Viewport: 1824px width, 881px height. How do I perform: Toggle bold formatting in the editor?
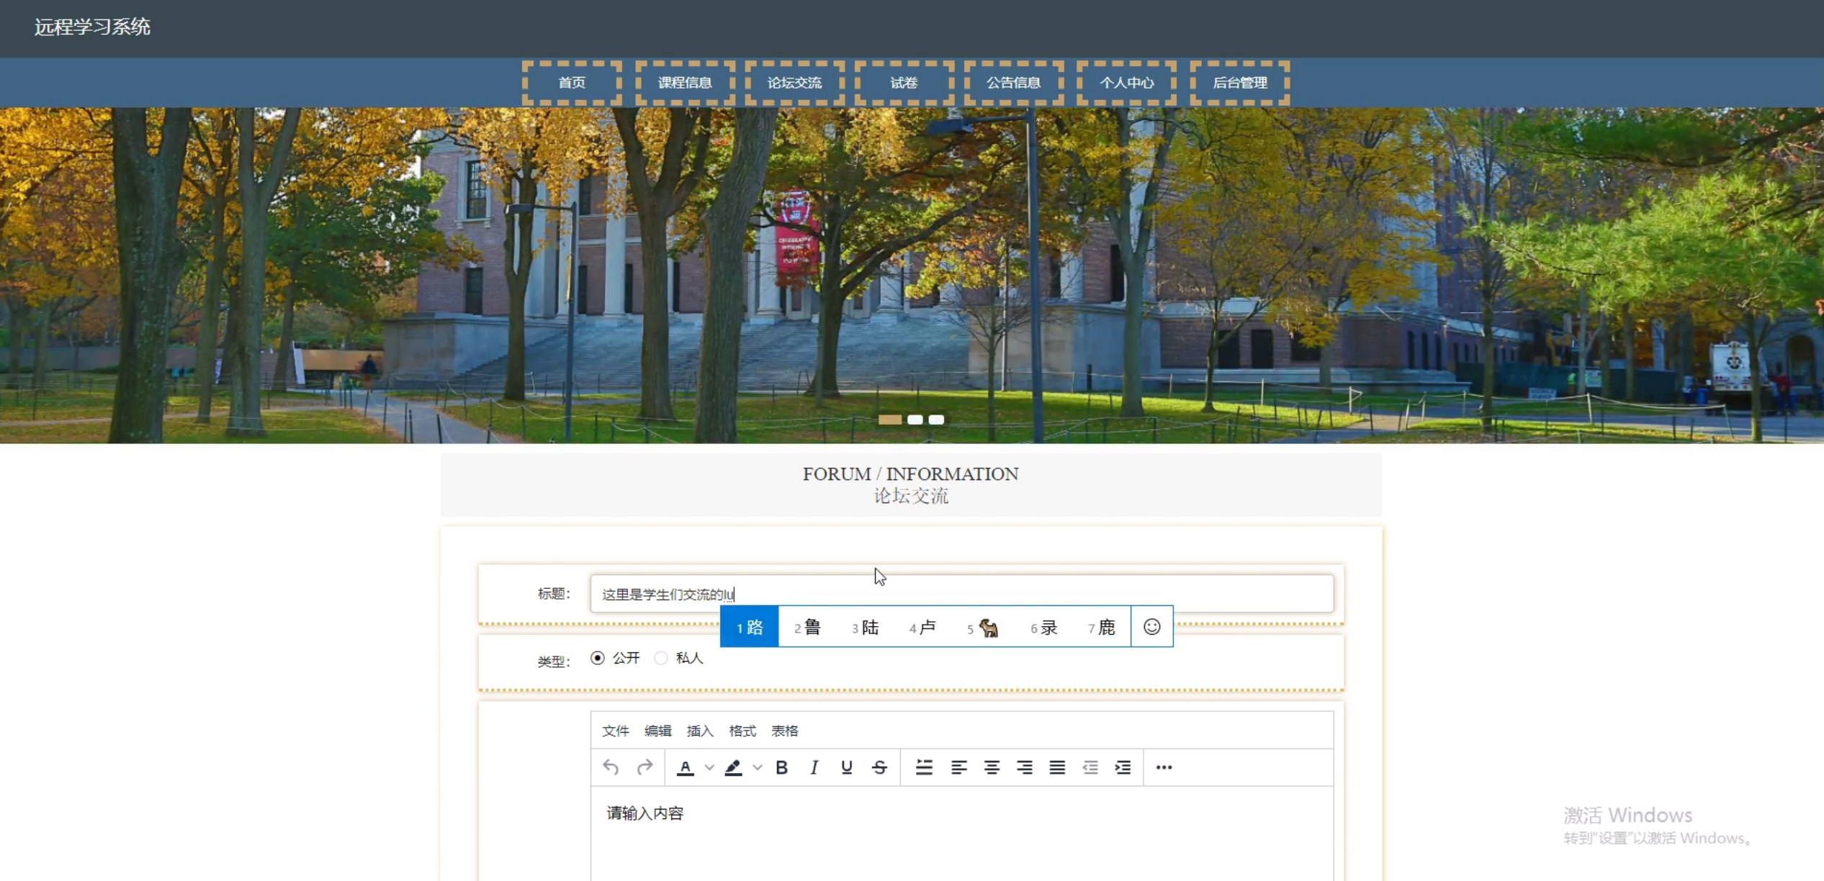click(781, 767)
